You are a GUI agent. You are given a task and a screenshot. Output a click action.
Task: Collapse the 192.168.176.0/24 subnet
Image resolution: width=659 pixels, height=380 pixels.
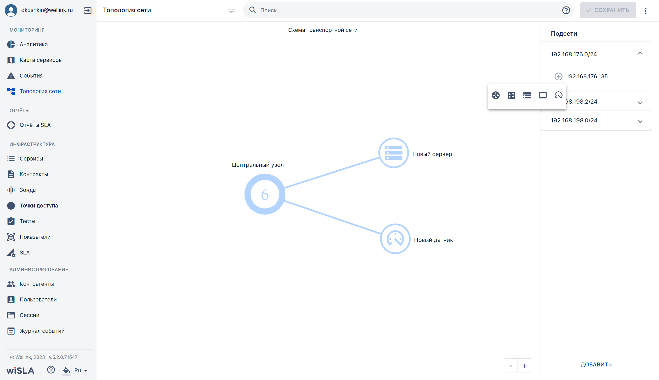point(640,53)
